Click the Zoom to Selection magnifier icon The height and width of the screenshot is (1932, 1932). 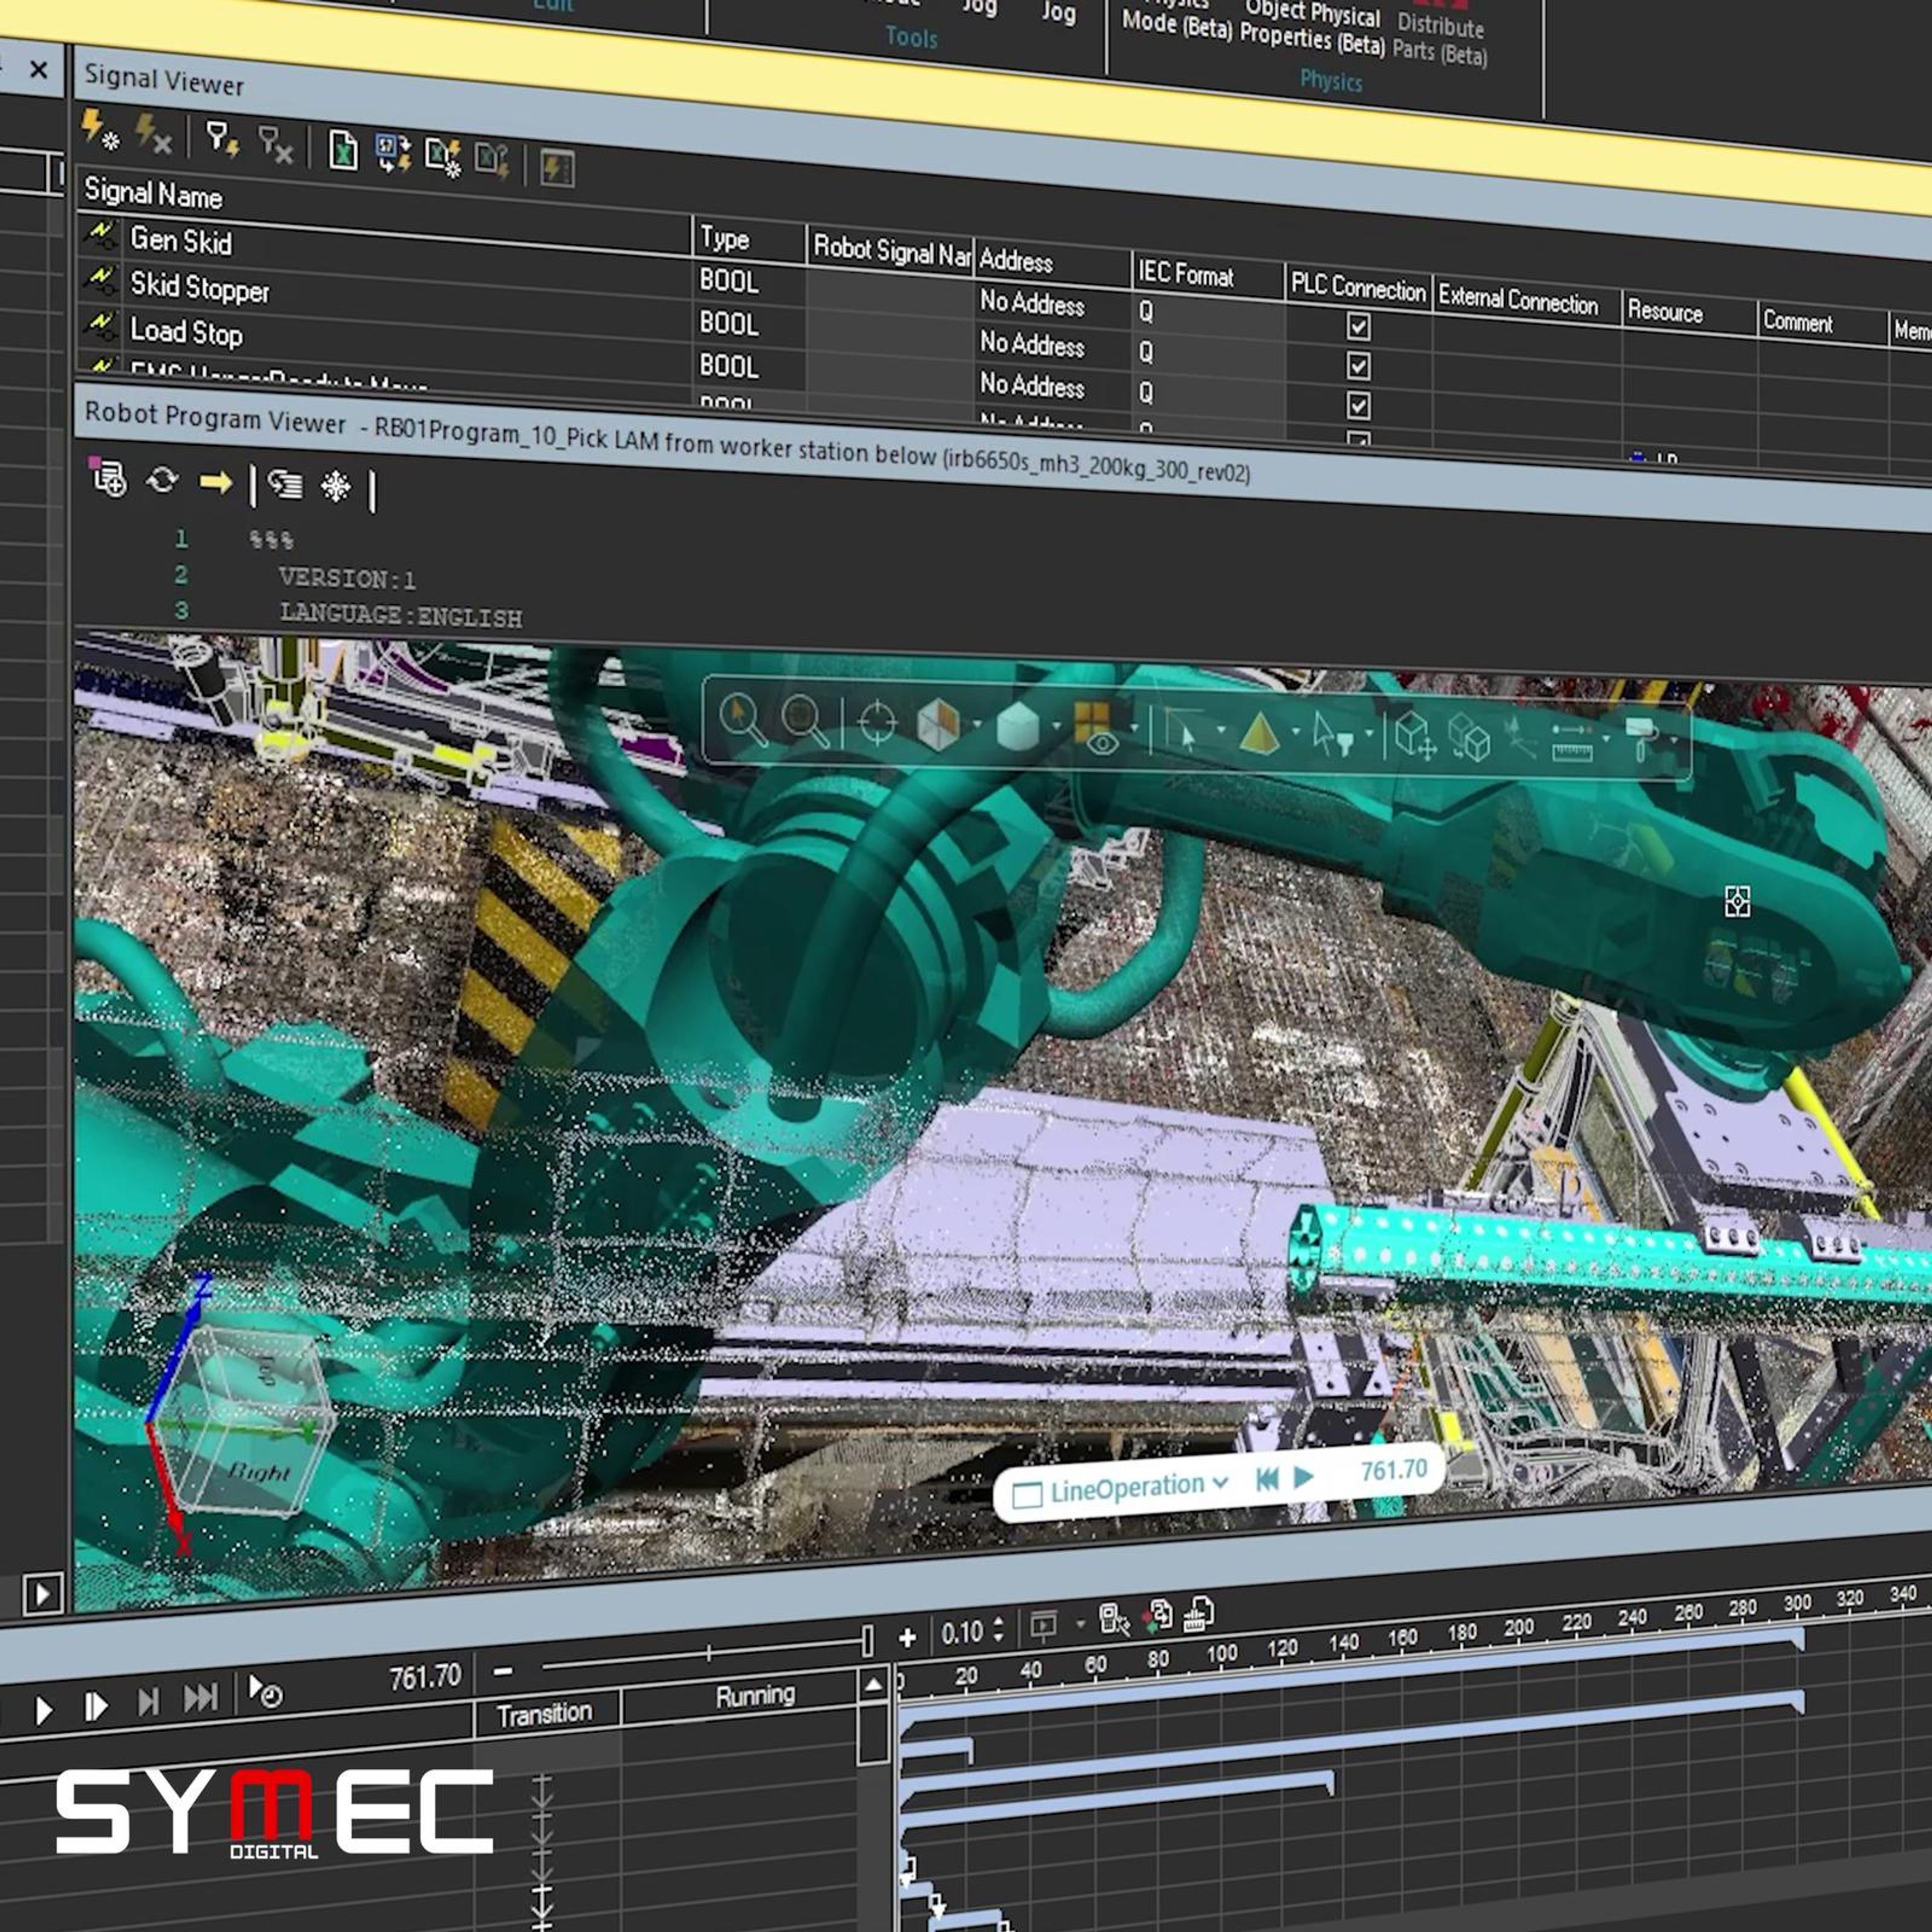(x=743, y=719)
